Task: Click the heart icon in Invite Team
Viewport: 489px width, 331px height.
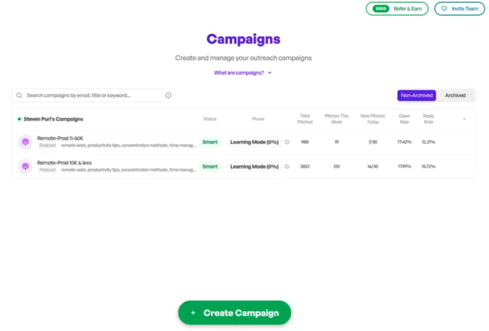Action: 444,9
